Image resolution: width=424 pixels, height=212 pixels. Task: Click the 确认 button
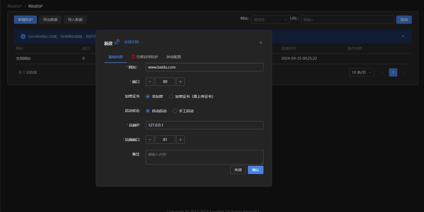click(x=256, y=170)
